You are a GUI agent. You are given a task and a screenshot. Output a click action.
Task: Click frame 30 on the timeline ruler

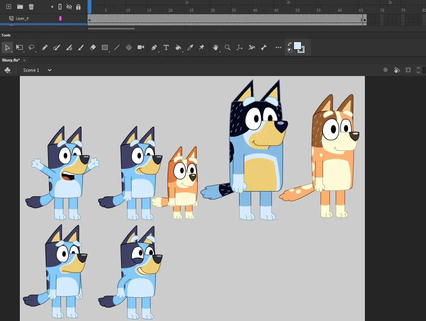tap(213, 10)
